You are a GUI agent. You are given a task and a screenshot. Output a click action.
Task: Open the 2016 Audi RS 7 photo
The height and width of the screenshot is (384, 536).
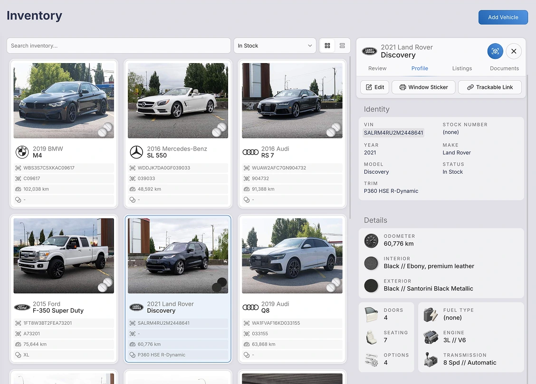(292, 101)
